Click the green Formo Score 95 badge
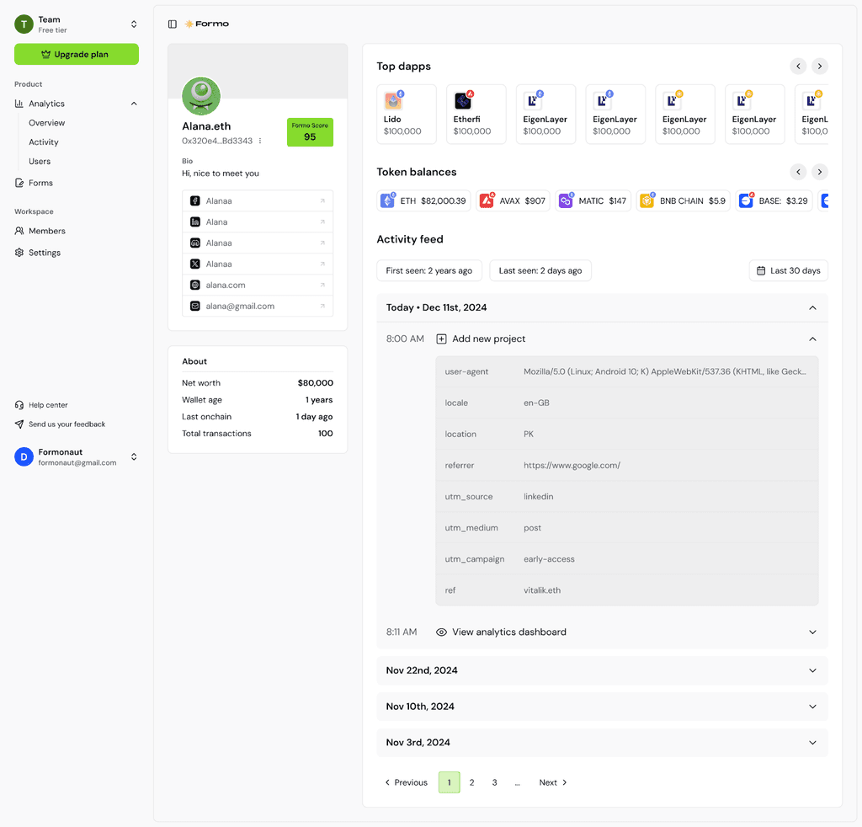This screenshot has width=862, height=827. [310, 133]
